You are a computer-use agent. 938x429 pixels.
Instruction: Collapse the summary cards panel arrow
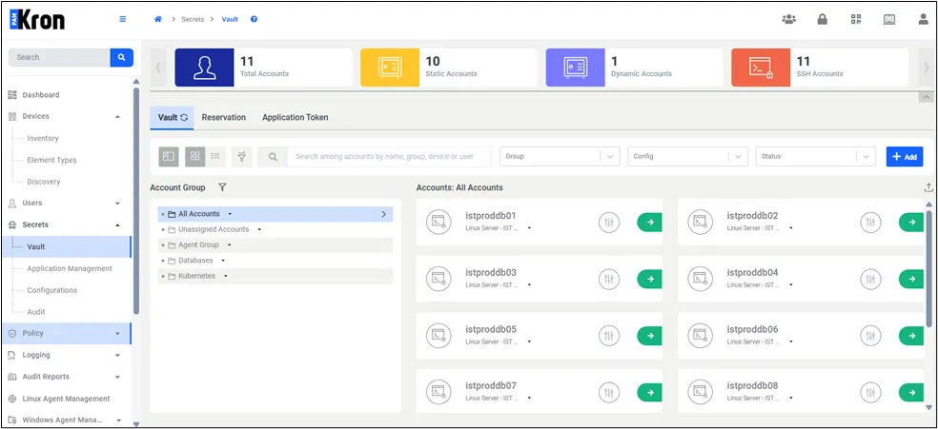(926, 97)
